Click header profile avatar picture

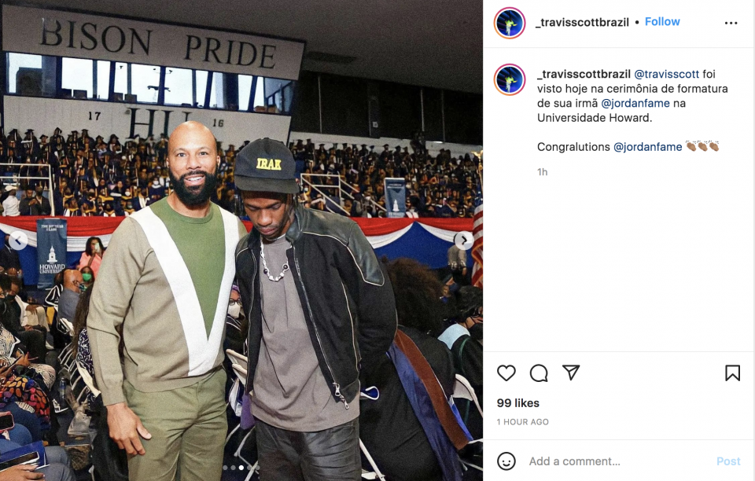[x=510, y=23]
